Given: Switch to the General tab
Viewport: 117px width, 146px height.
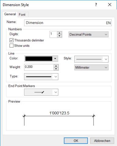Looking at the screenshot, I should click(x=10, y=14).
